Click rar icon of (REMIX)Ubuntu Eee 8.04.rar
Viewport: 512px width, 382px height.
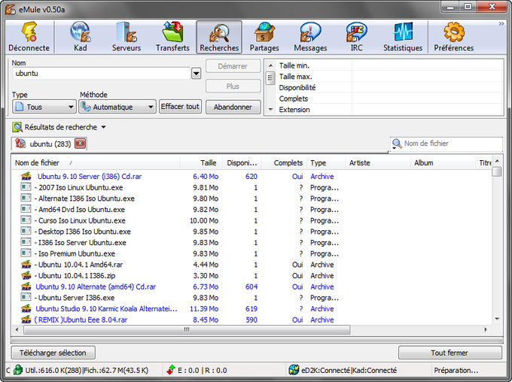(x=26, y=320)
